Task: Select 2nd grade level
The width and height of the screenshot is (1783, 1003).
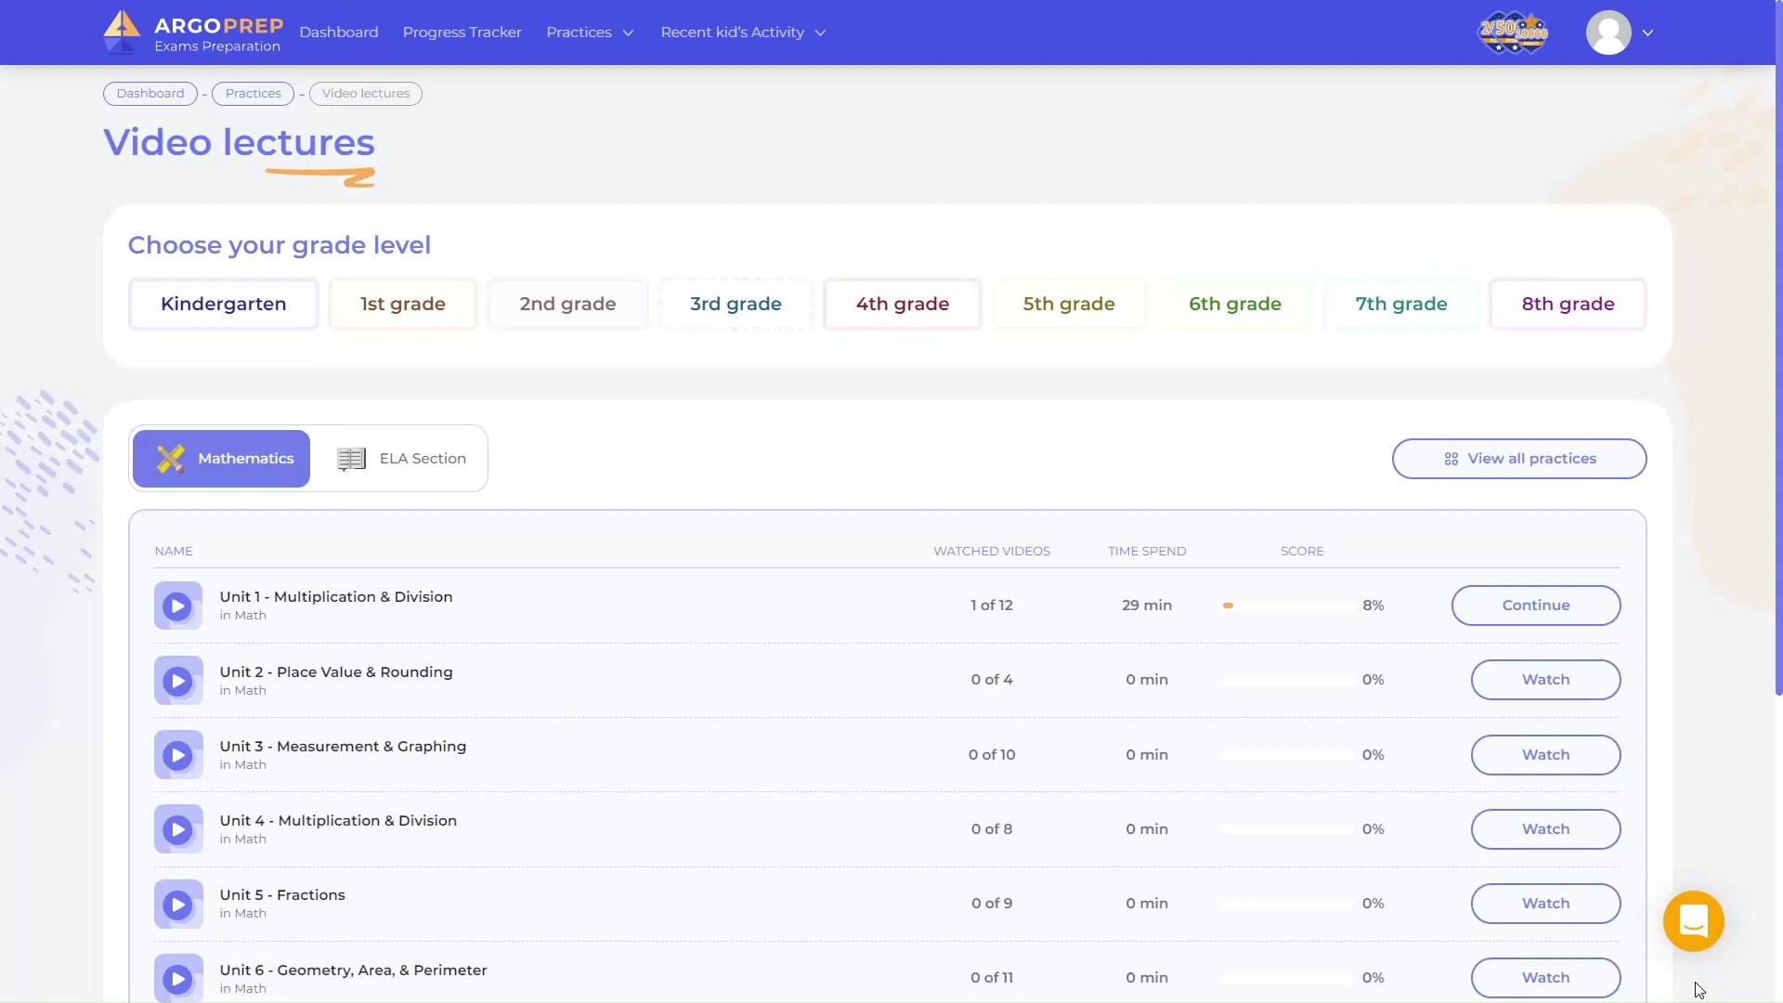Action: (x=567, y=304)
